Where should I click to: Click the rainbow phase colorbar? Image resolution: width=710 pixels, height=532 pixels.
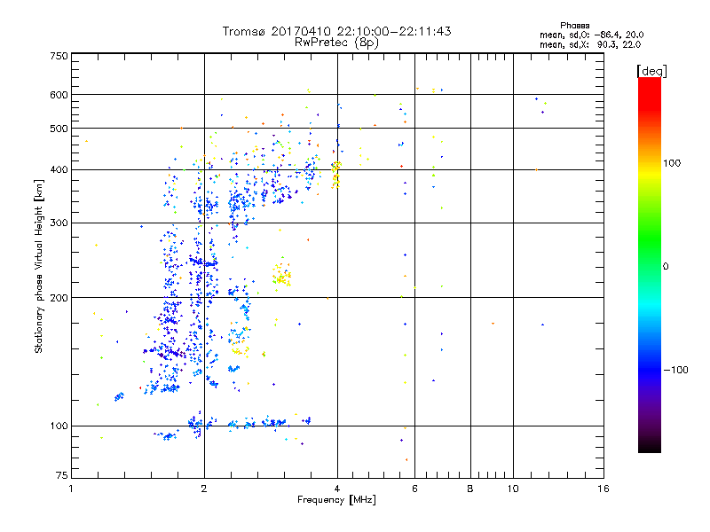point(650,264)
